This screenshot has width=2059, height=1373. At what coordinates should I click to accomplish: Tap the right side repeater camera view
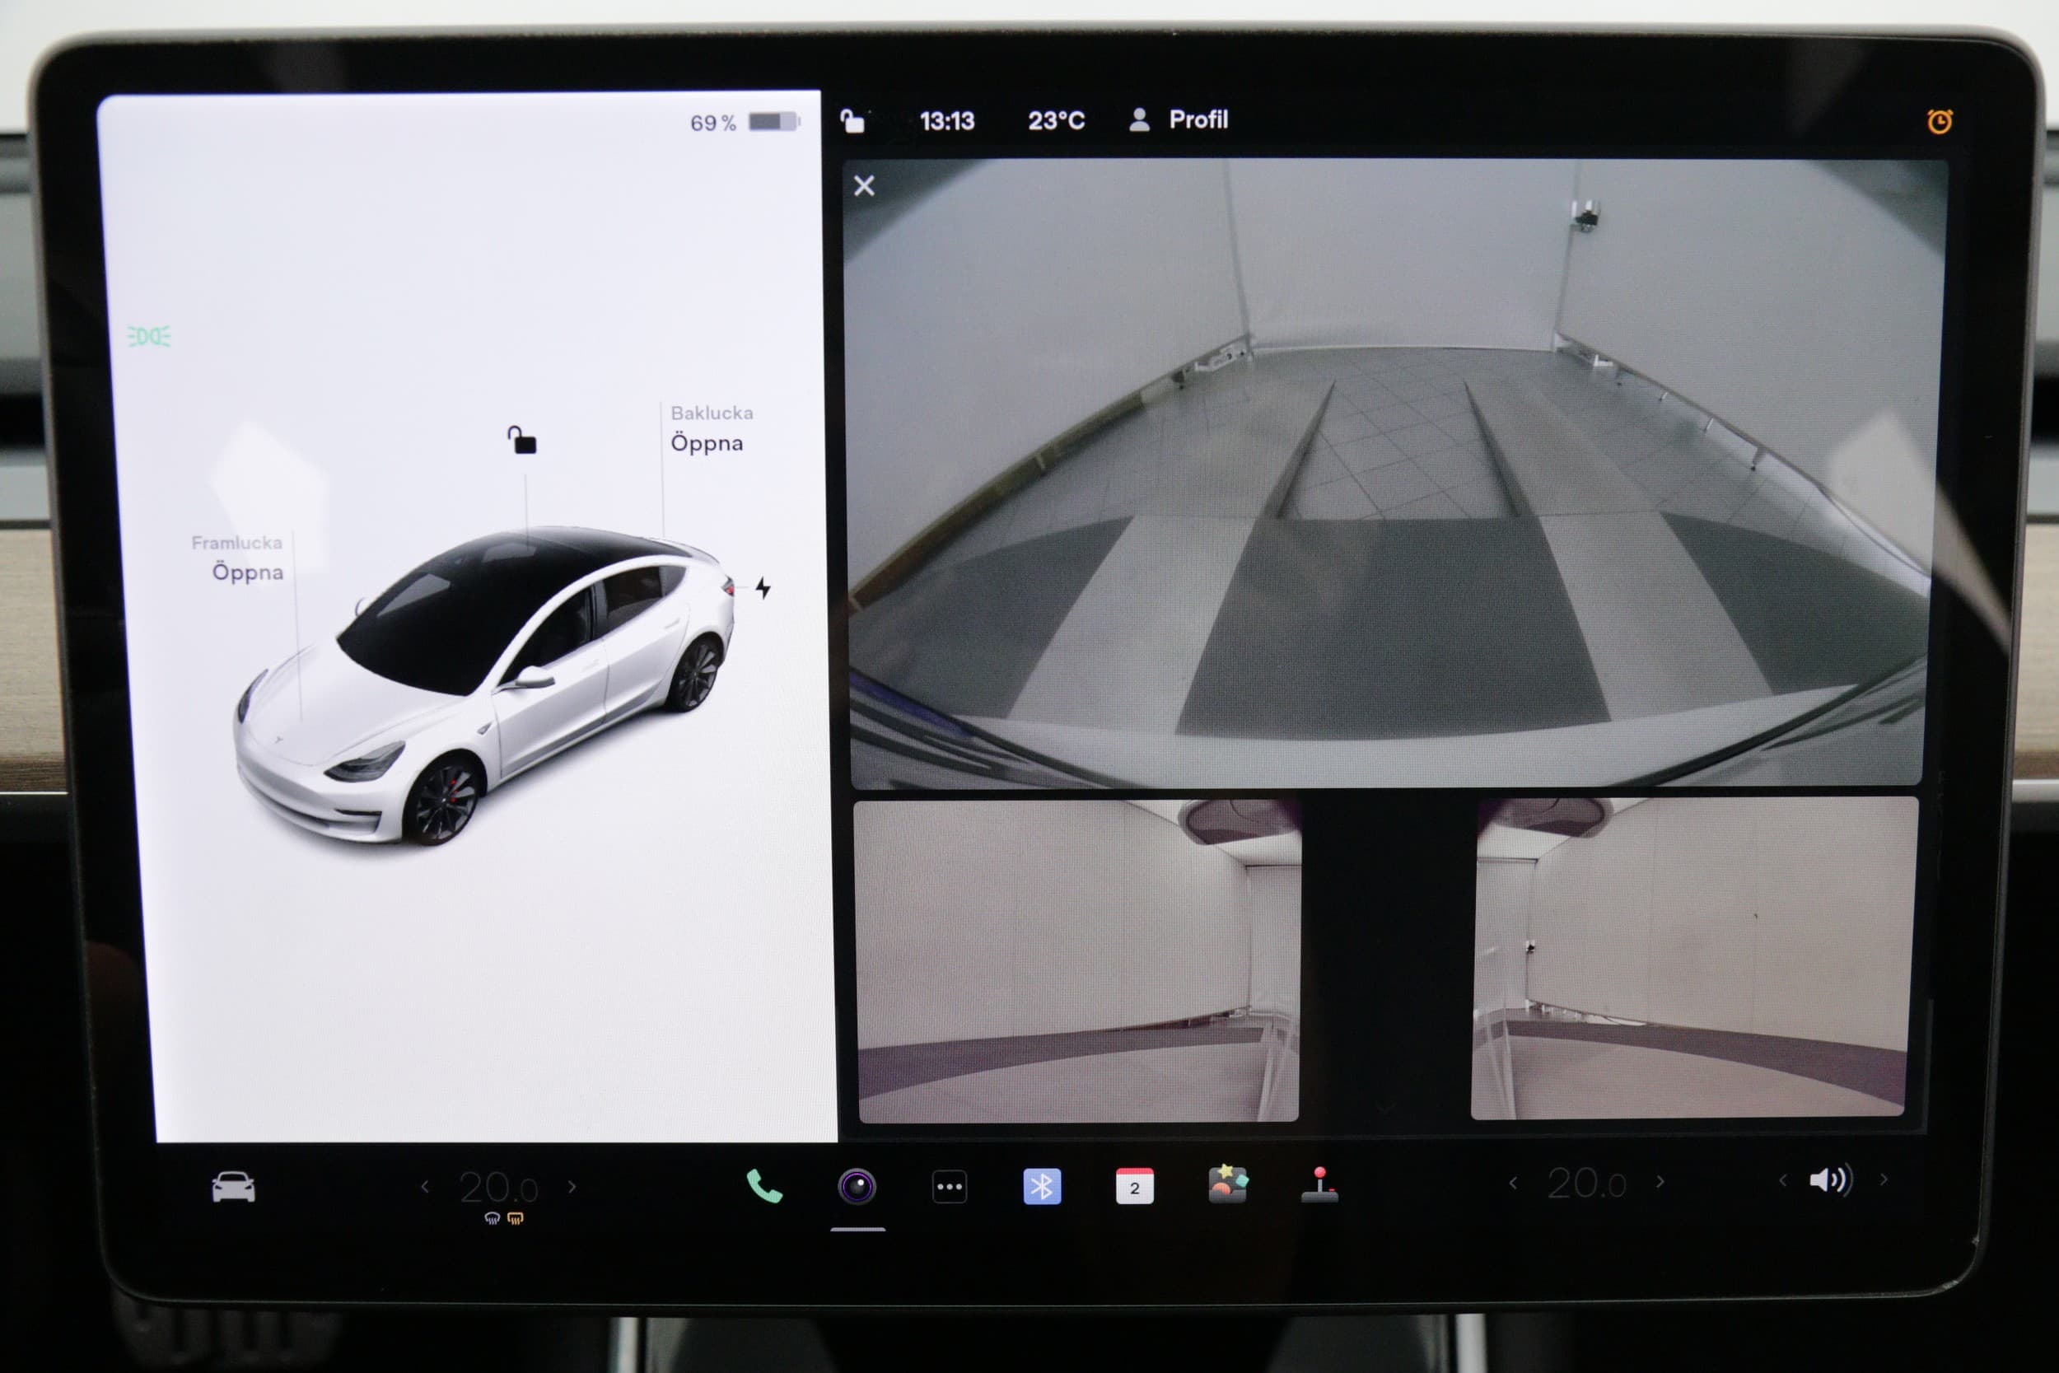[1693, 958]
